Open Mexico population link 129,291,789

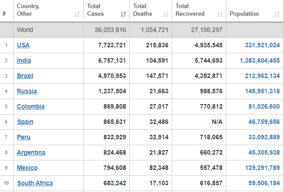262,168
